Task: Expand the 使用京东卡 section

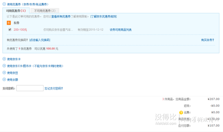Action: tap(4, 59)
